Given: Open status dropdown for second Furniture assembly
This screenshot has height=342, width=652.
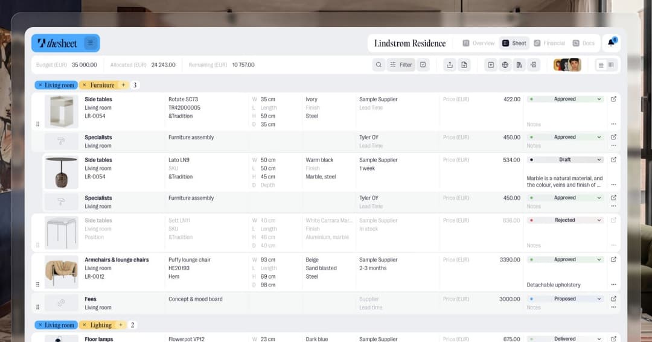Looking at the screenshot, I should [x=565, y=198].
